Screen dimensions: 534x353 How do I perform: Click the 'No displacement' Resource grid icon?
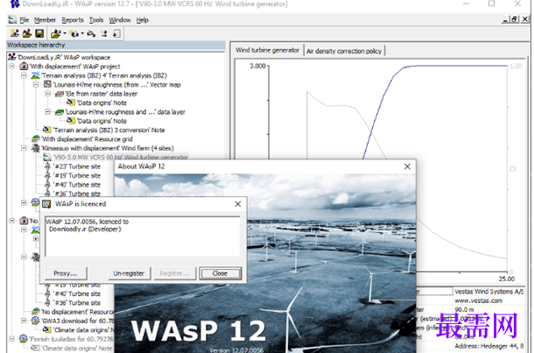[x=35, y=312]
